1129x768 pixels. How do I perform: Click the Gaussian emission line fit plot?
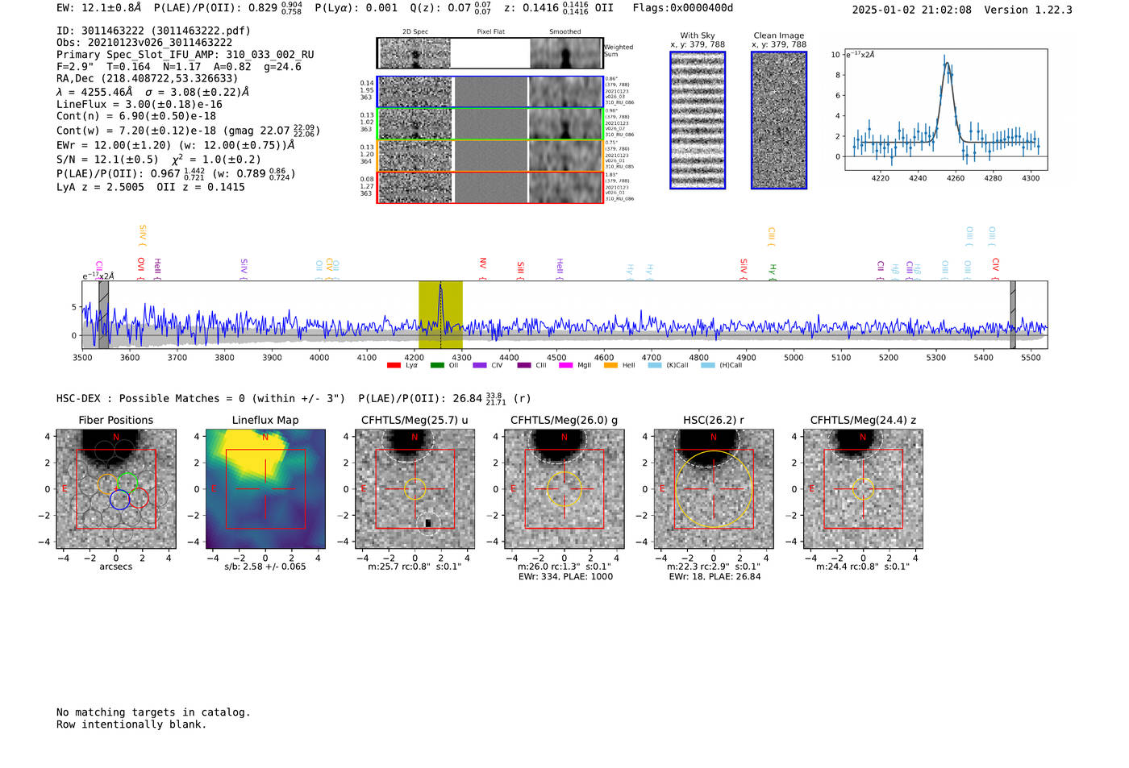click(946, 110)
